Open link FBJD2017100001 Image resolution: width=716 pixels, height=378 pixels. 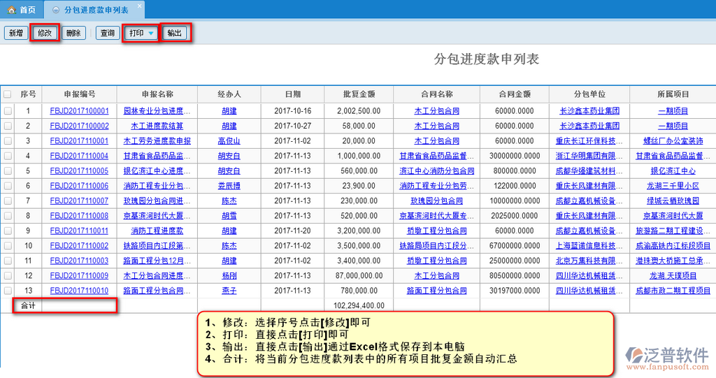79,111
